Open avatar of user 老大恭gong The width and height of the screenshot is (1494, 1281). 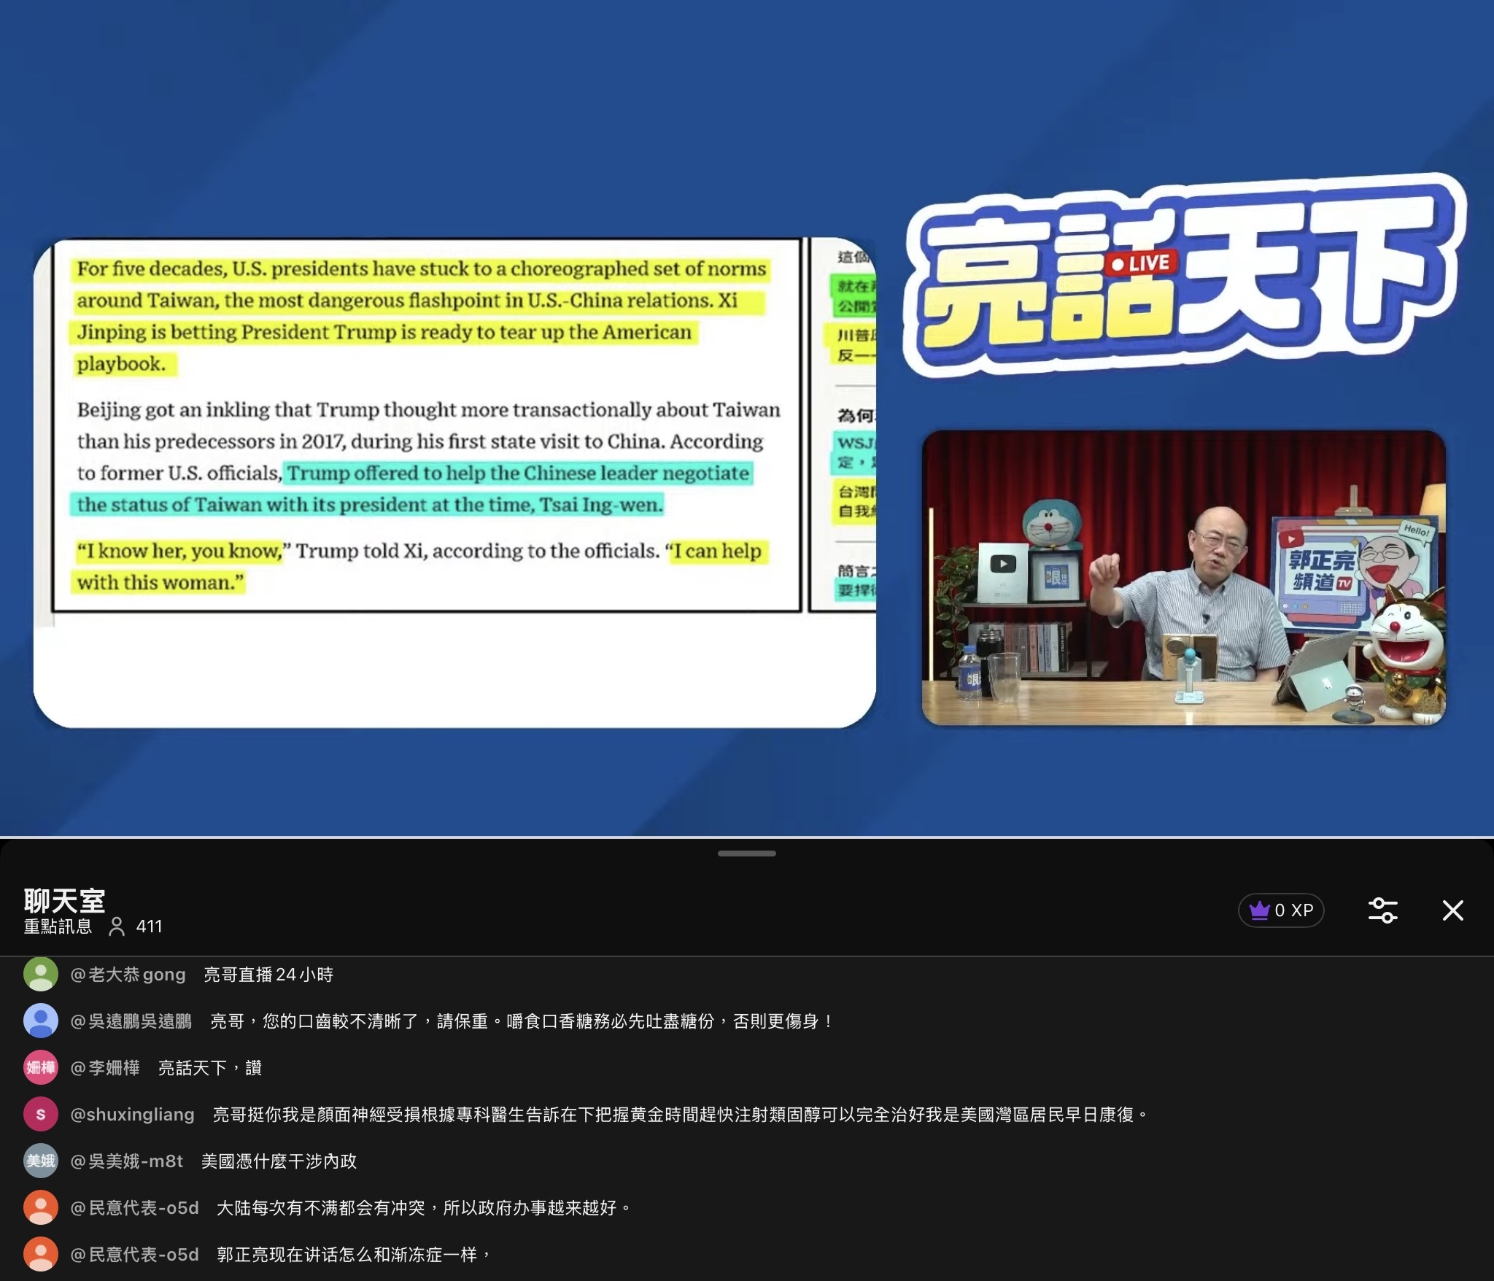point(41,975)
